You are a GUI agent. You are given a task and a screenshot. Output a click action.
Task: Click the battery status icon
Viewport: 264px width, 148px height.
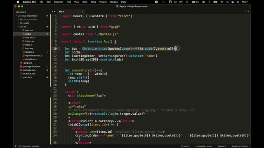tap(215, 2)
